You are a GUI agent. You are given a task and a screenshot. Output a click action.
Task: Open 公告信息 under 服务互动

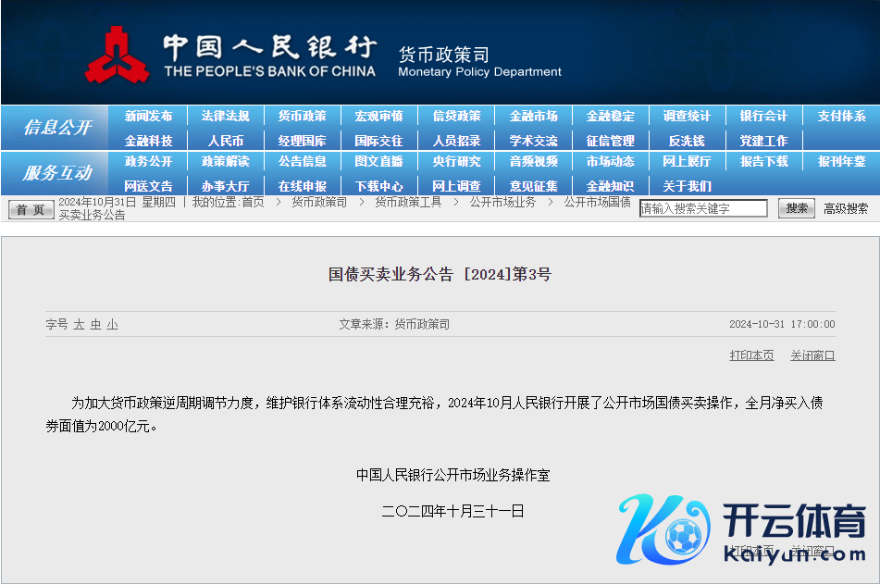(x=302, y=162)
